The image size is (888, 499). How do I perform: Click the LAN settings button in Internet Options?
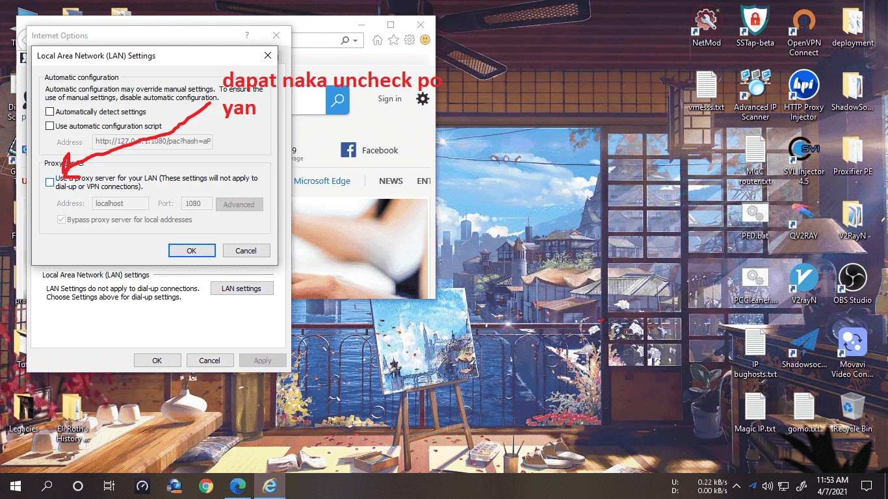click(242, 288)
